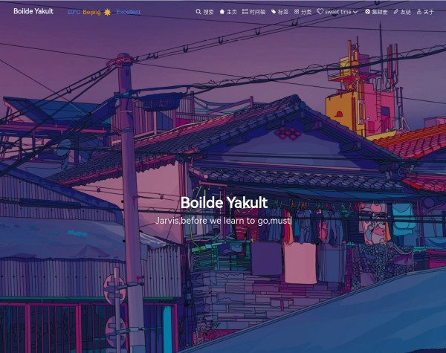The image size is (446, 353).
Task: Expand the sweet time dropdown arrow
Action: [355, 12]
